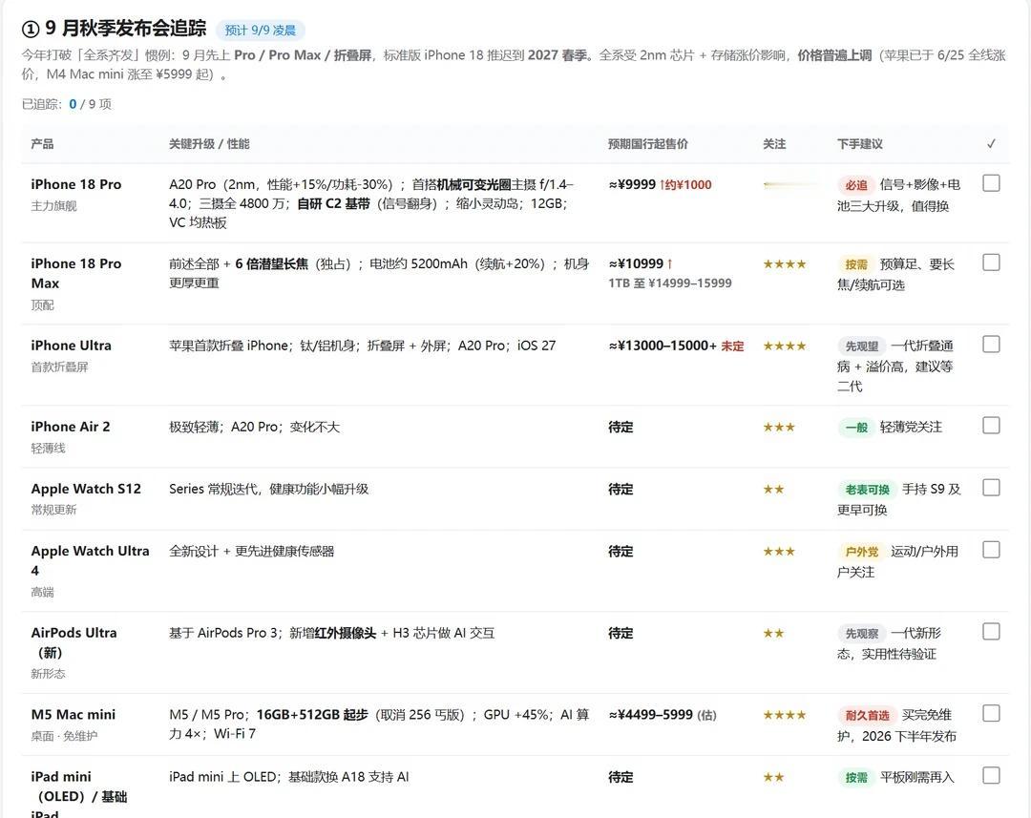Click the three-star rating for iPhone Air 2
This screenshot has height=818, width=1031.
(x=779, y=428)
